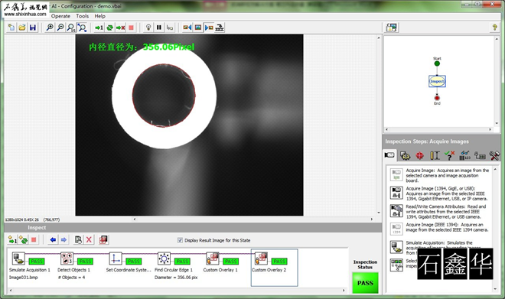
Task: Open the Operate menu
Action: click(x=60, y=16)
